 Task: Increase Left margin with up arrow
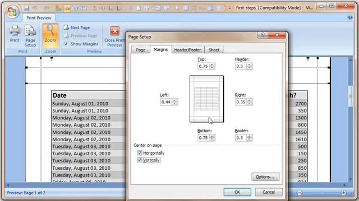pos(174,100)
